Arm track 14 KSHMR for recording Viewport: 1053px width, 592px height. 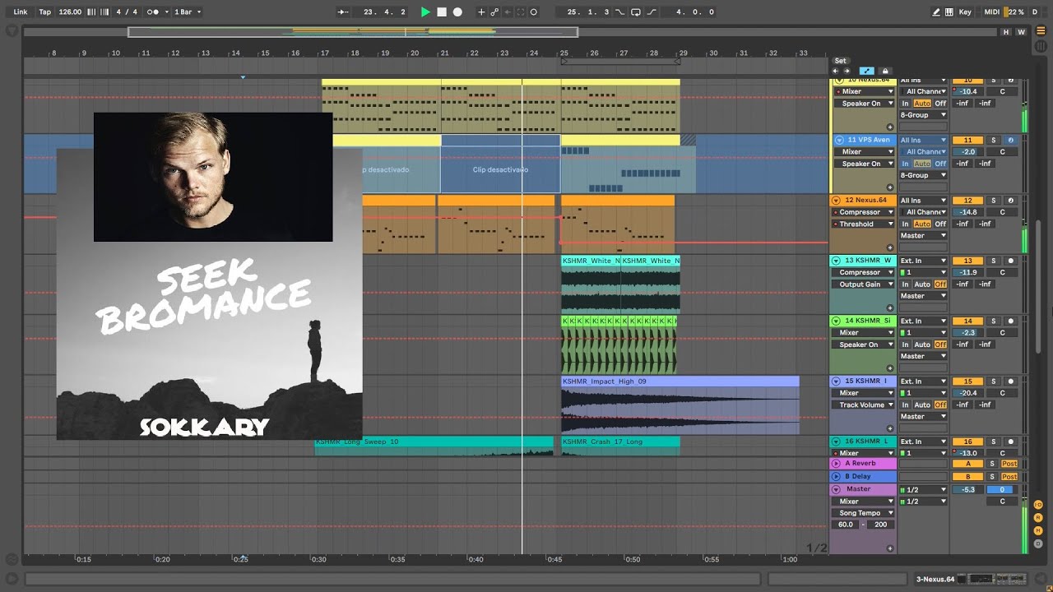[x=1011, y=321]
